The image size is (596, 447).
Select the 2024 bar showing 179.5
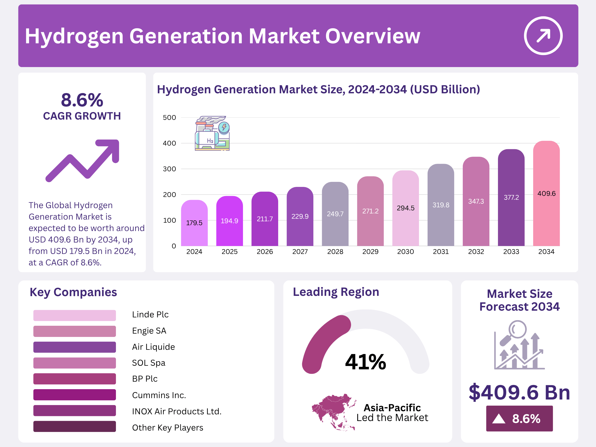[x=194, y=223]
